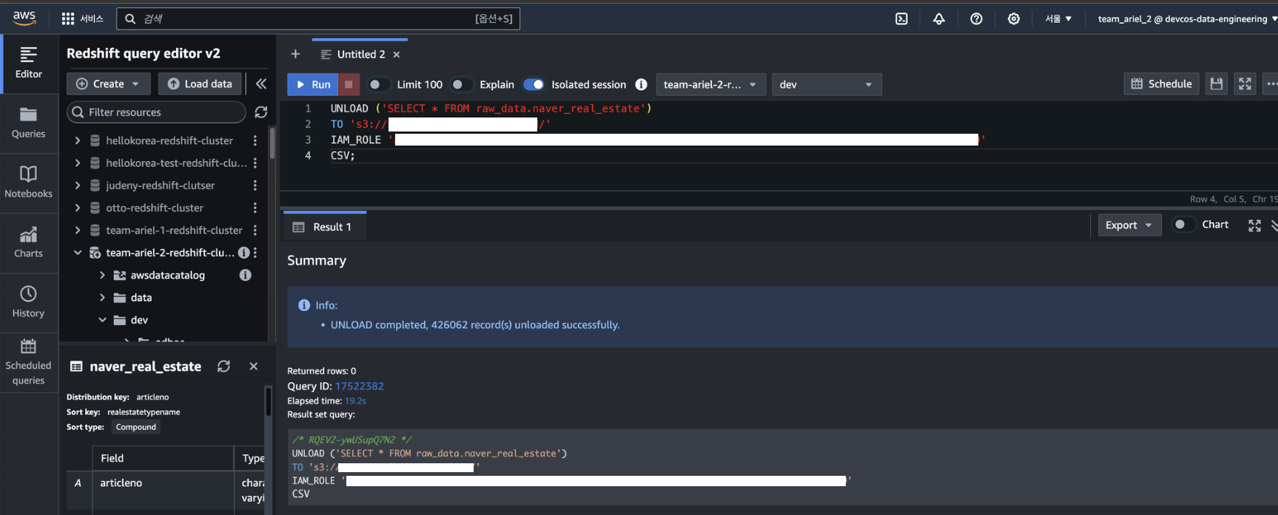
Task: Save the query with disk icon
Action: pos(1216,83)
